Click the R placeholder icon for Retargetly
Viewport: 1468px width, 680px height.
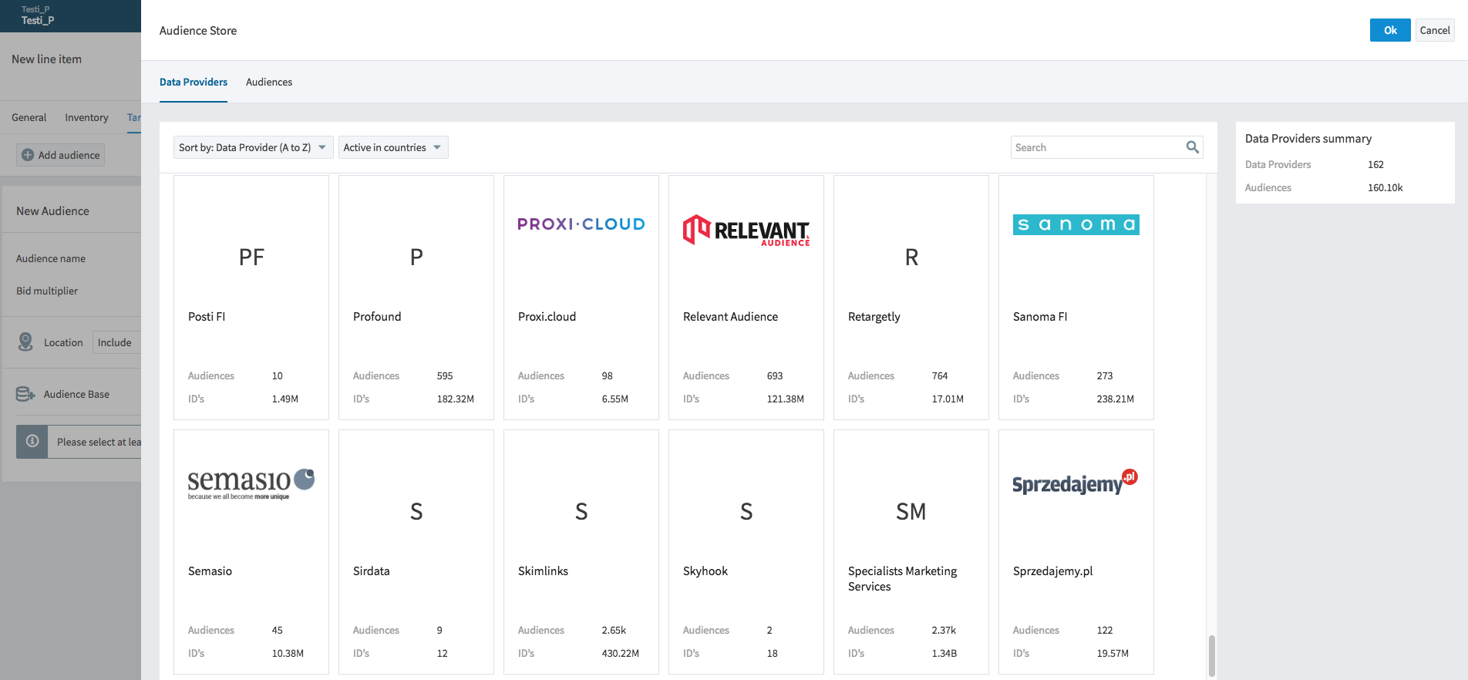click(911, 258)
